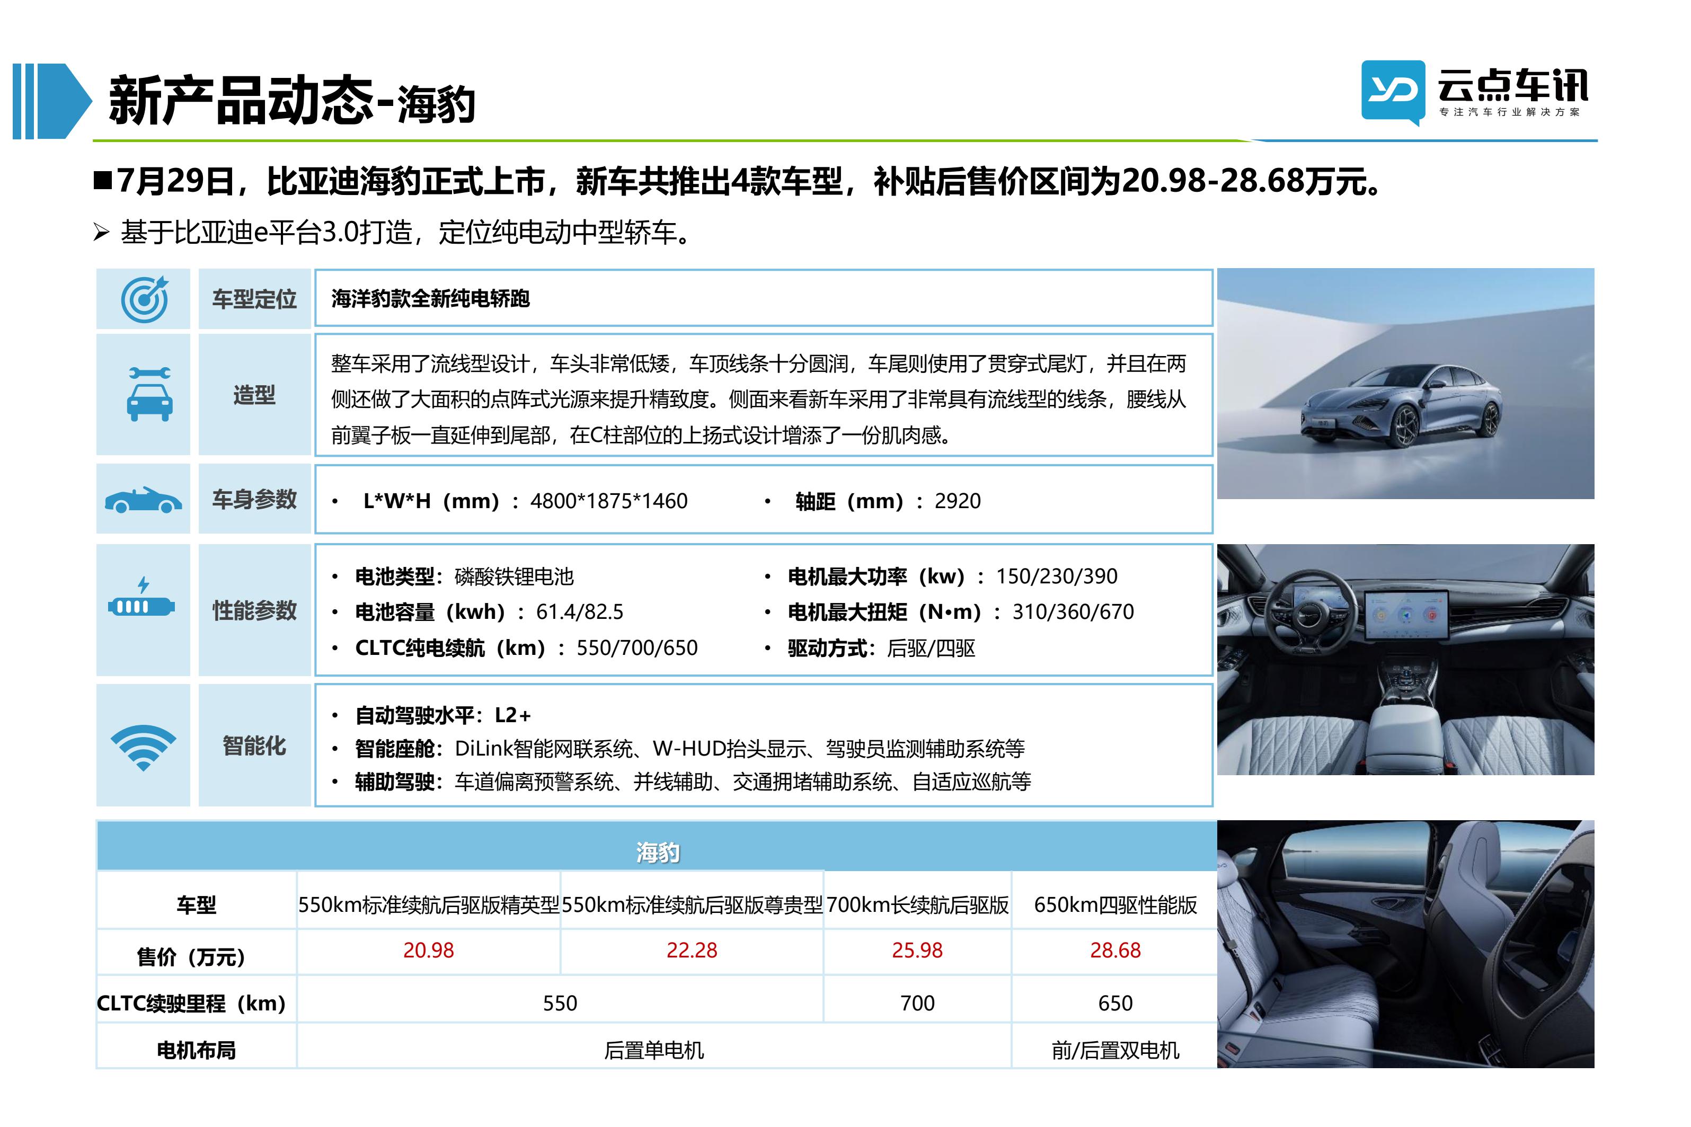Click the 后置单电机 cell
The image size is (1691, 1127).
tap(654, 1046)
